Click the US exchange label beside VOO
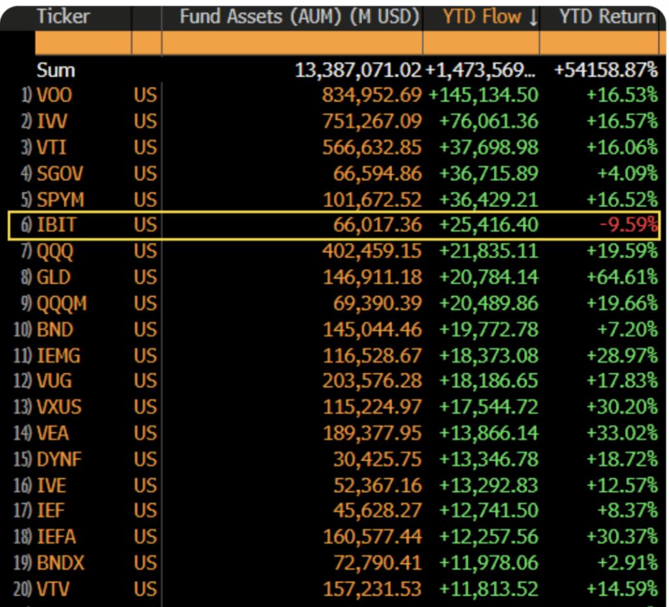The height and width of the screenshot is (607, 669). tap(145, 95)
